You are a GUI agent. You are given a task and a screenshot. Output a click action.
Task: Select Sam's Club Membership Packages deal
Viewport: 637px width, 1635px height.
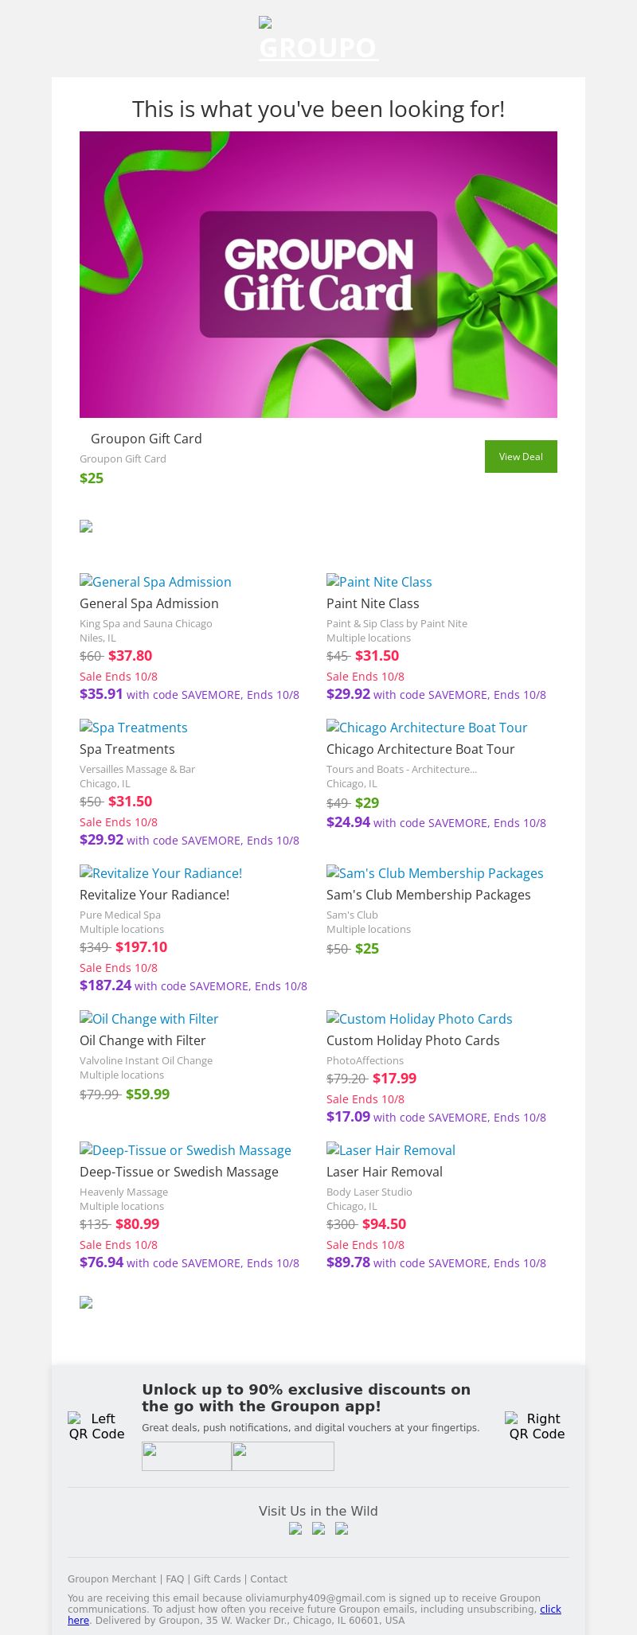(x=435, y=873)
